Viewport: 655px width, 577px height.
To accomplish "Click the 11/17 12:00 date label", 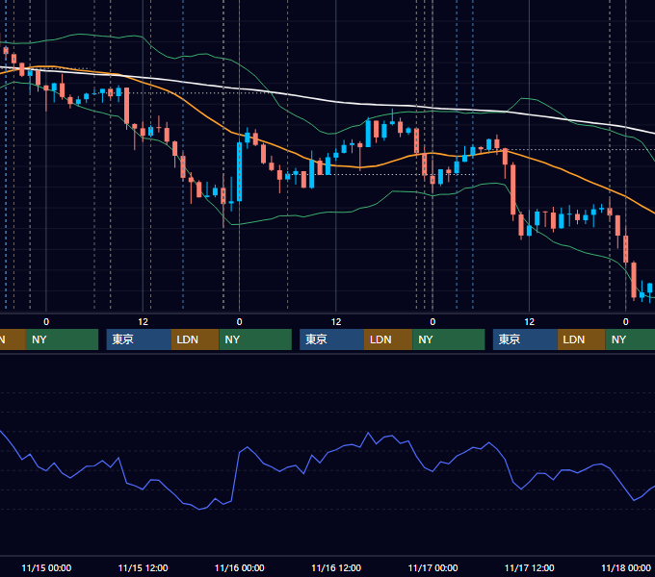I will [529, 567].
